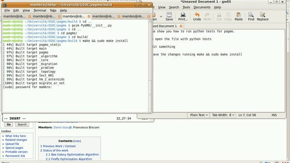
Task: Open Printable version in toolbox
Action: pyautogui.click(x=16, y=152)
